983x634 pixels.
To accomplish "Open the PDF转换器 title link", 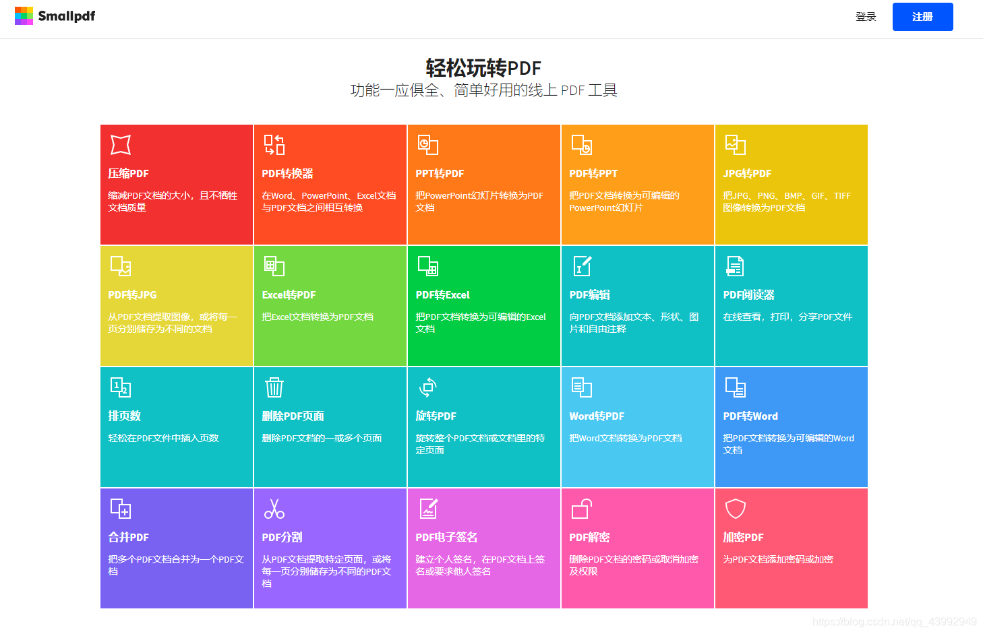I will [x=287, y=174].
